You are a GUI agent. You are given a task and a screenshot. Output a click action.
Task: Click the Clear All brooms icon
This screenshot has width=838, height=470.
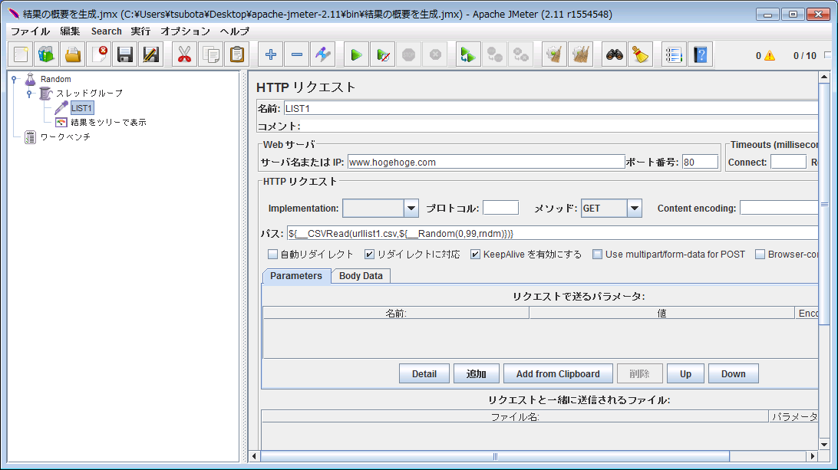click(580, 54)
